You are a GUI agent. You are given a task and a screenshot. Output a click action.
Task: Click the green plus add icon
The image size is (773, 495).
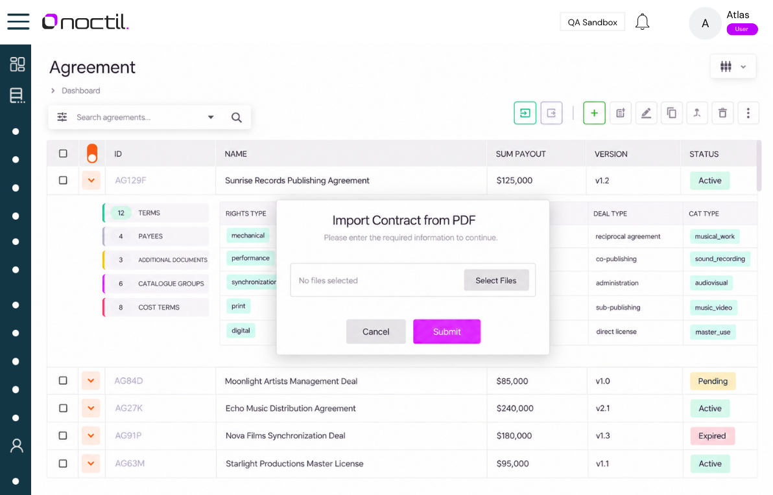(594, 113)
